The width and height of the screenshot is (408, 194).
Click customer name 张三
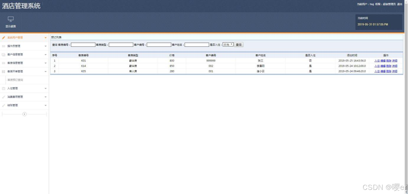click(x=260, y=61)
